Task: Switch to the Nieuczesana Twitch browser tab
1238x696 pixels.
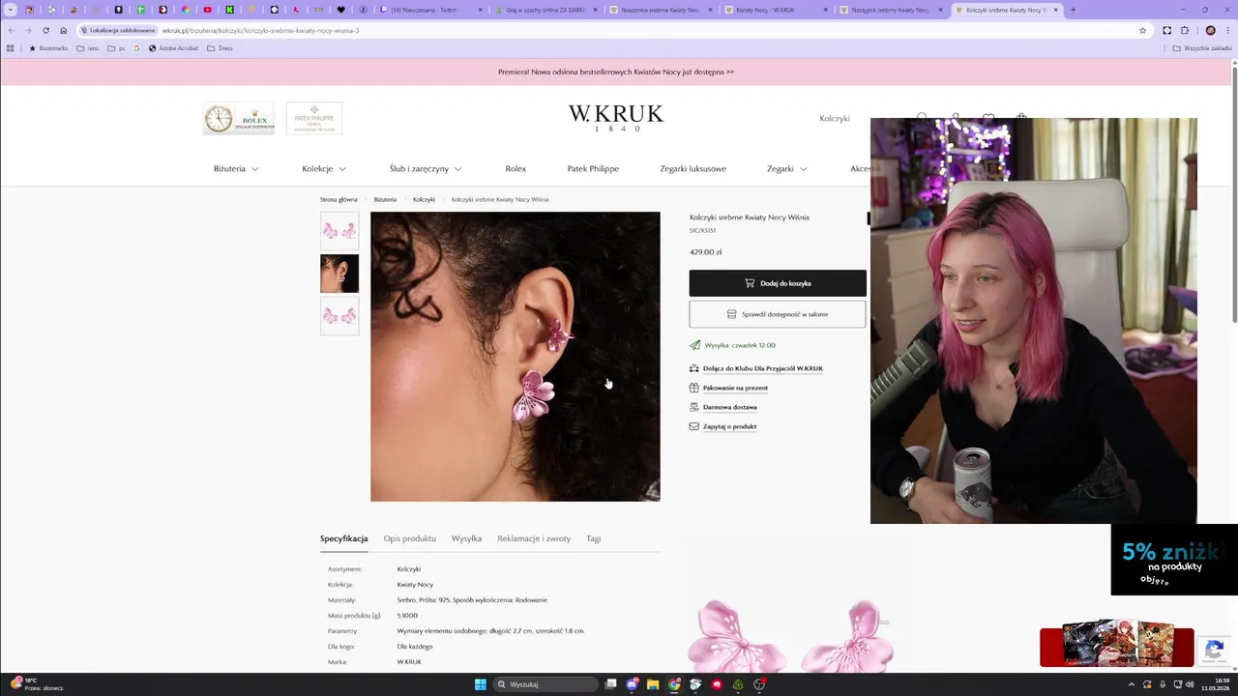Action: tap(430, 10)
